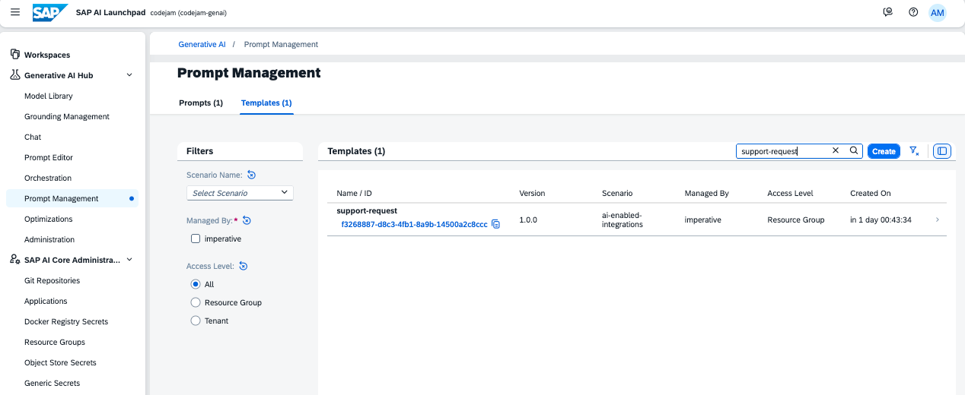965x395 pixels.
Task: Click the Workspaces sidebar item label
Action: point(47,55)
